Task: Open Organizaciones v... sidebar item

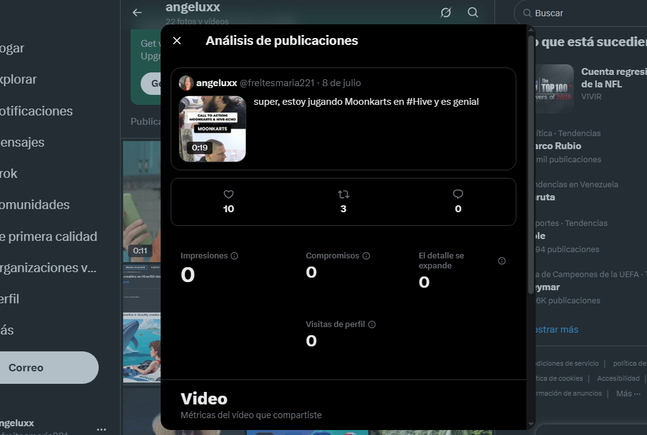Action: coord(48,268)
